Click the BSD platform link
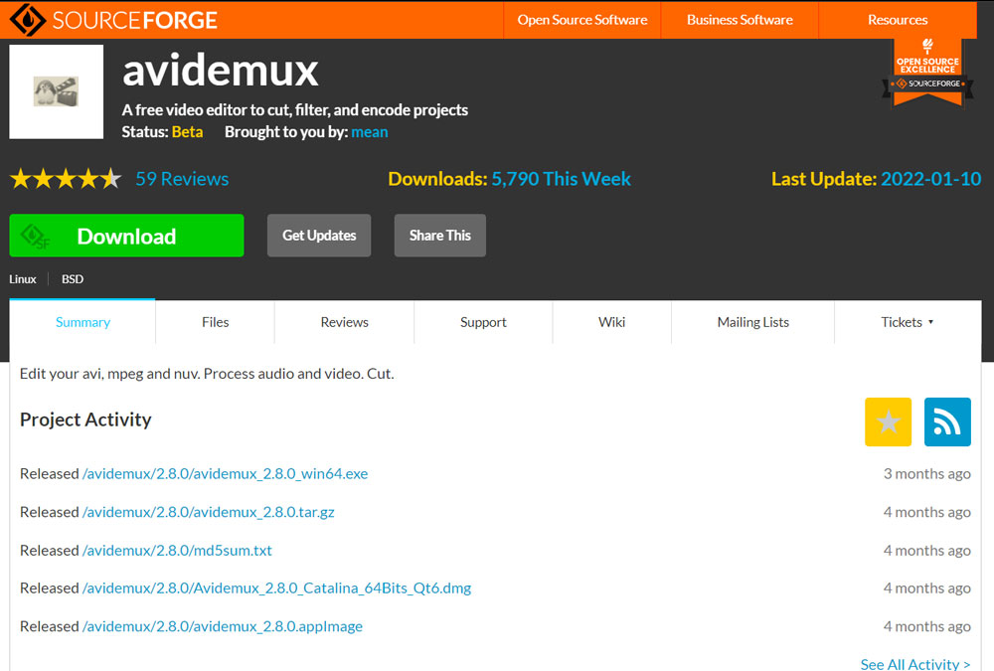The width and height of the screenshot is (994, 671). (x=73, y=279)
